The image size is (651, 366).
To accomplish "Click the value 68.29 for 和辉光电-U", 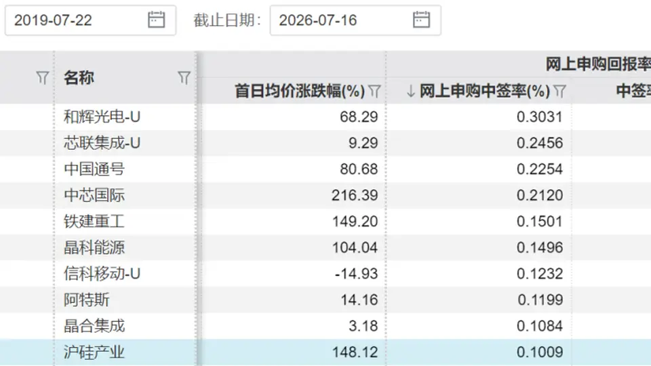I will (x=359, y=117).
